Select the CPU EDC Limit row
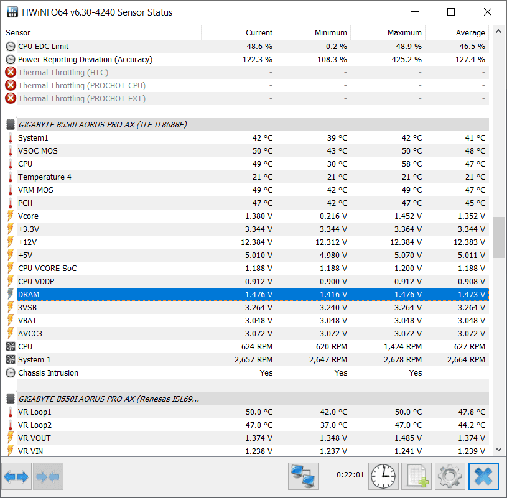 coord(253,46)
